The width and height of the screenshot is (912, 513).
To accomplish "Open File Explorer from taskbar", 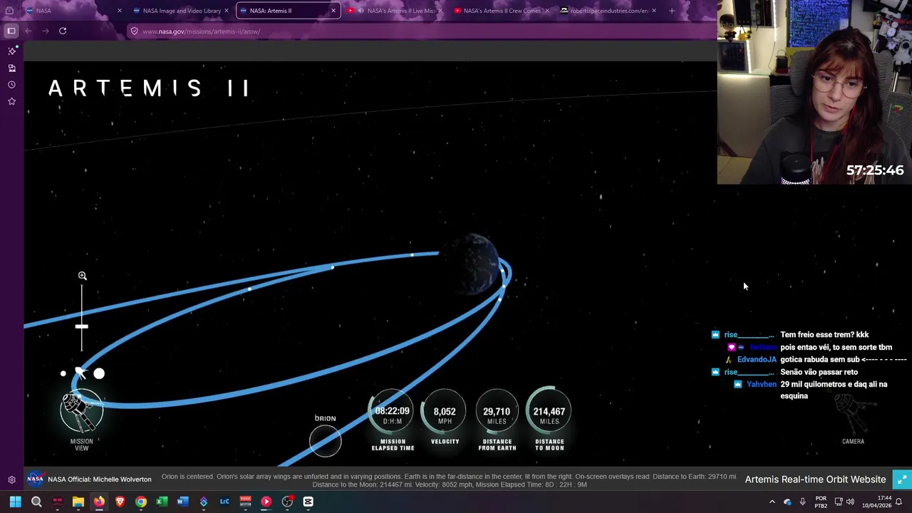I will click(x=78, y=502).
